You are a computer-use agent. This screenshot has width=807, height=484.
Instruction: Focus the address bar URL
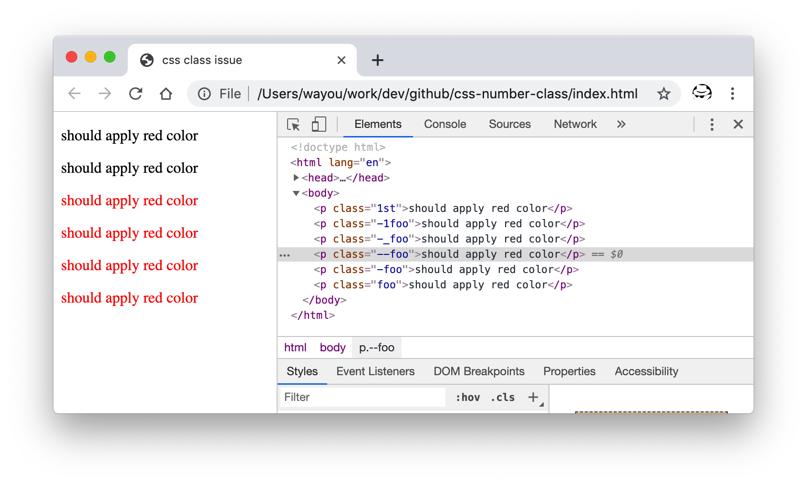[x=447, y=94]
